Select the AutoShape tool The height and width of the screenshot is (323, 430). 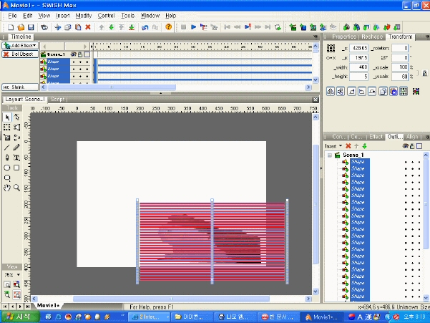point(7,178)
